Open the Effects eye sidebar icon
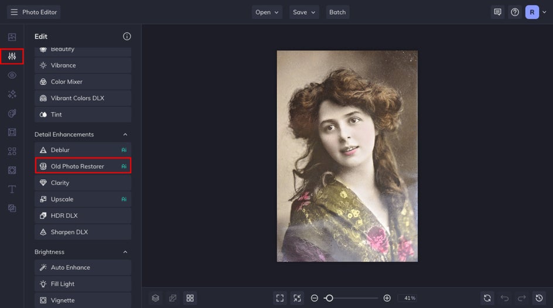 (12, 75)
